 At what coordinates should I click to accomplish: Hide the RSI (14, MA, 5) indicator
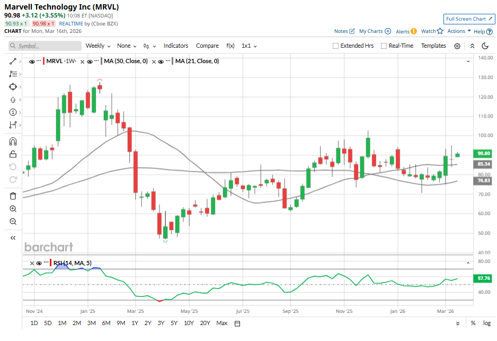39,263
